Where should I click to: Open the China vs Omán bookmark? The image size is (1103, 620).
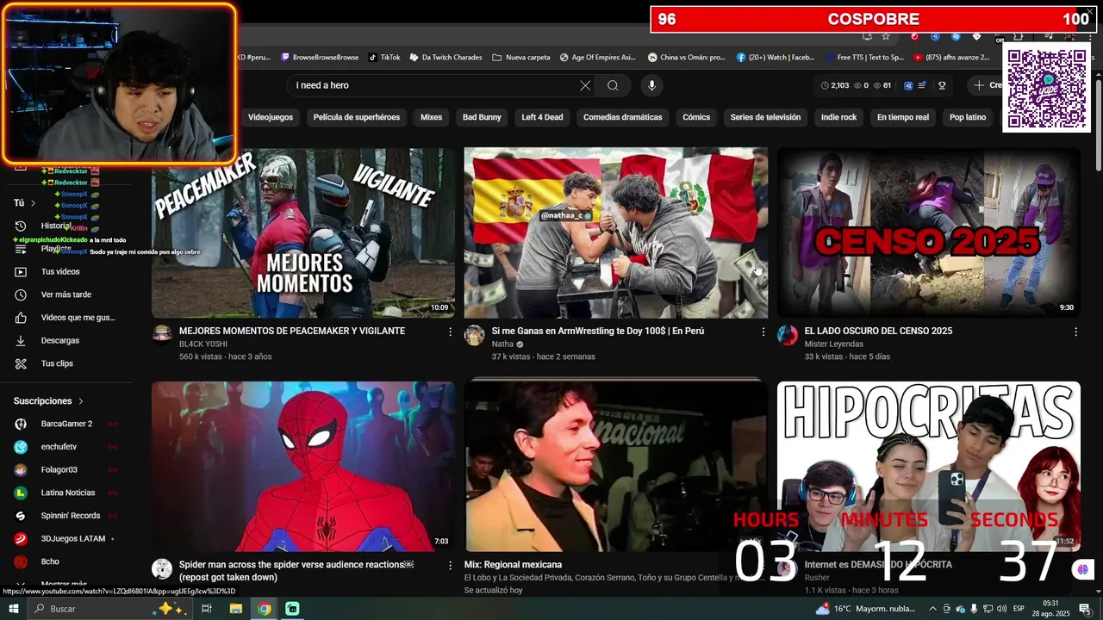coord(687,58)
